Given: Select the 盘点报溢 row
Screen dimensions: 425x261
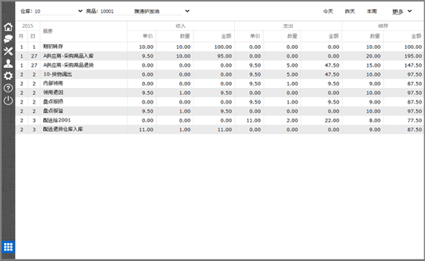Looking at the screenshot, I should coord(219,111).
